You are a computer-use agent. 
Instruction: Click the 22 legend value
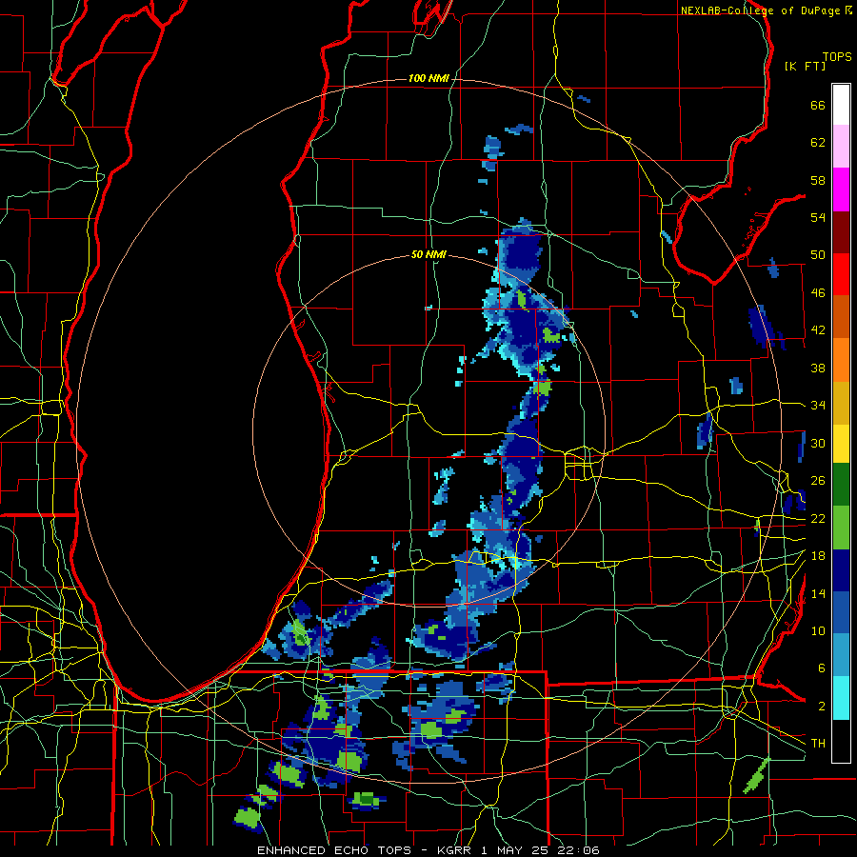click(x=818, y=518)
